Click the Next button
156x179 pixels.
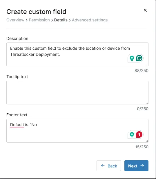[136, 166]
